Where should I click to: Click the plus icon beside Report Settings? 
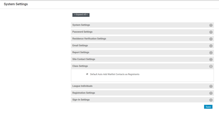pos(211,53)
